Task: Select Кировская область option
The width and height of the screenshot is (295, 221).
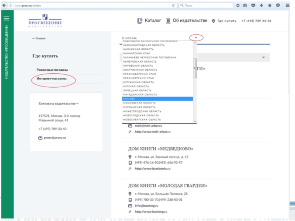Action: 157,66
